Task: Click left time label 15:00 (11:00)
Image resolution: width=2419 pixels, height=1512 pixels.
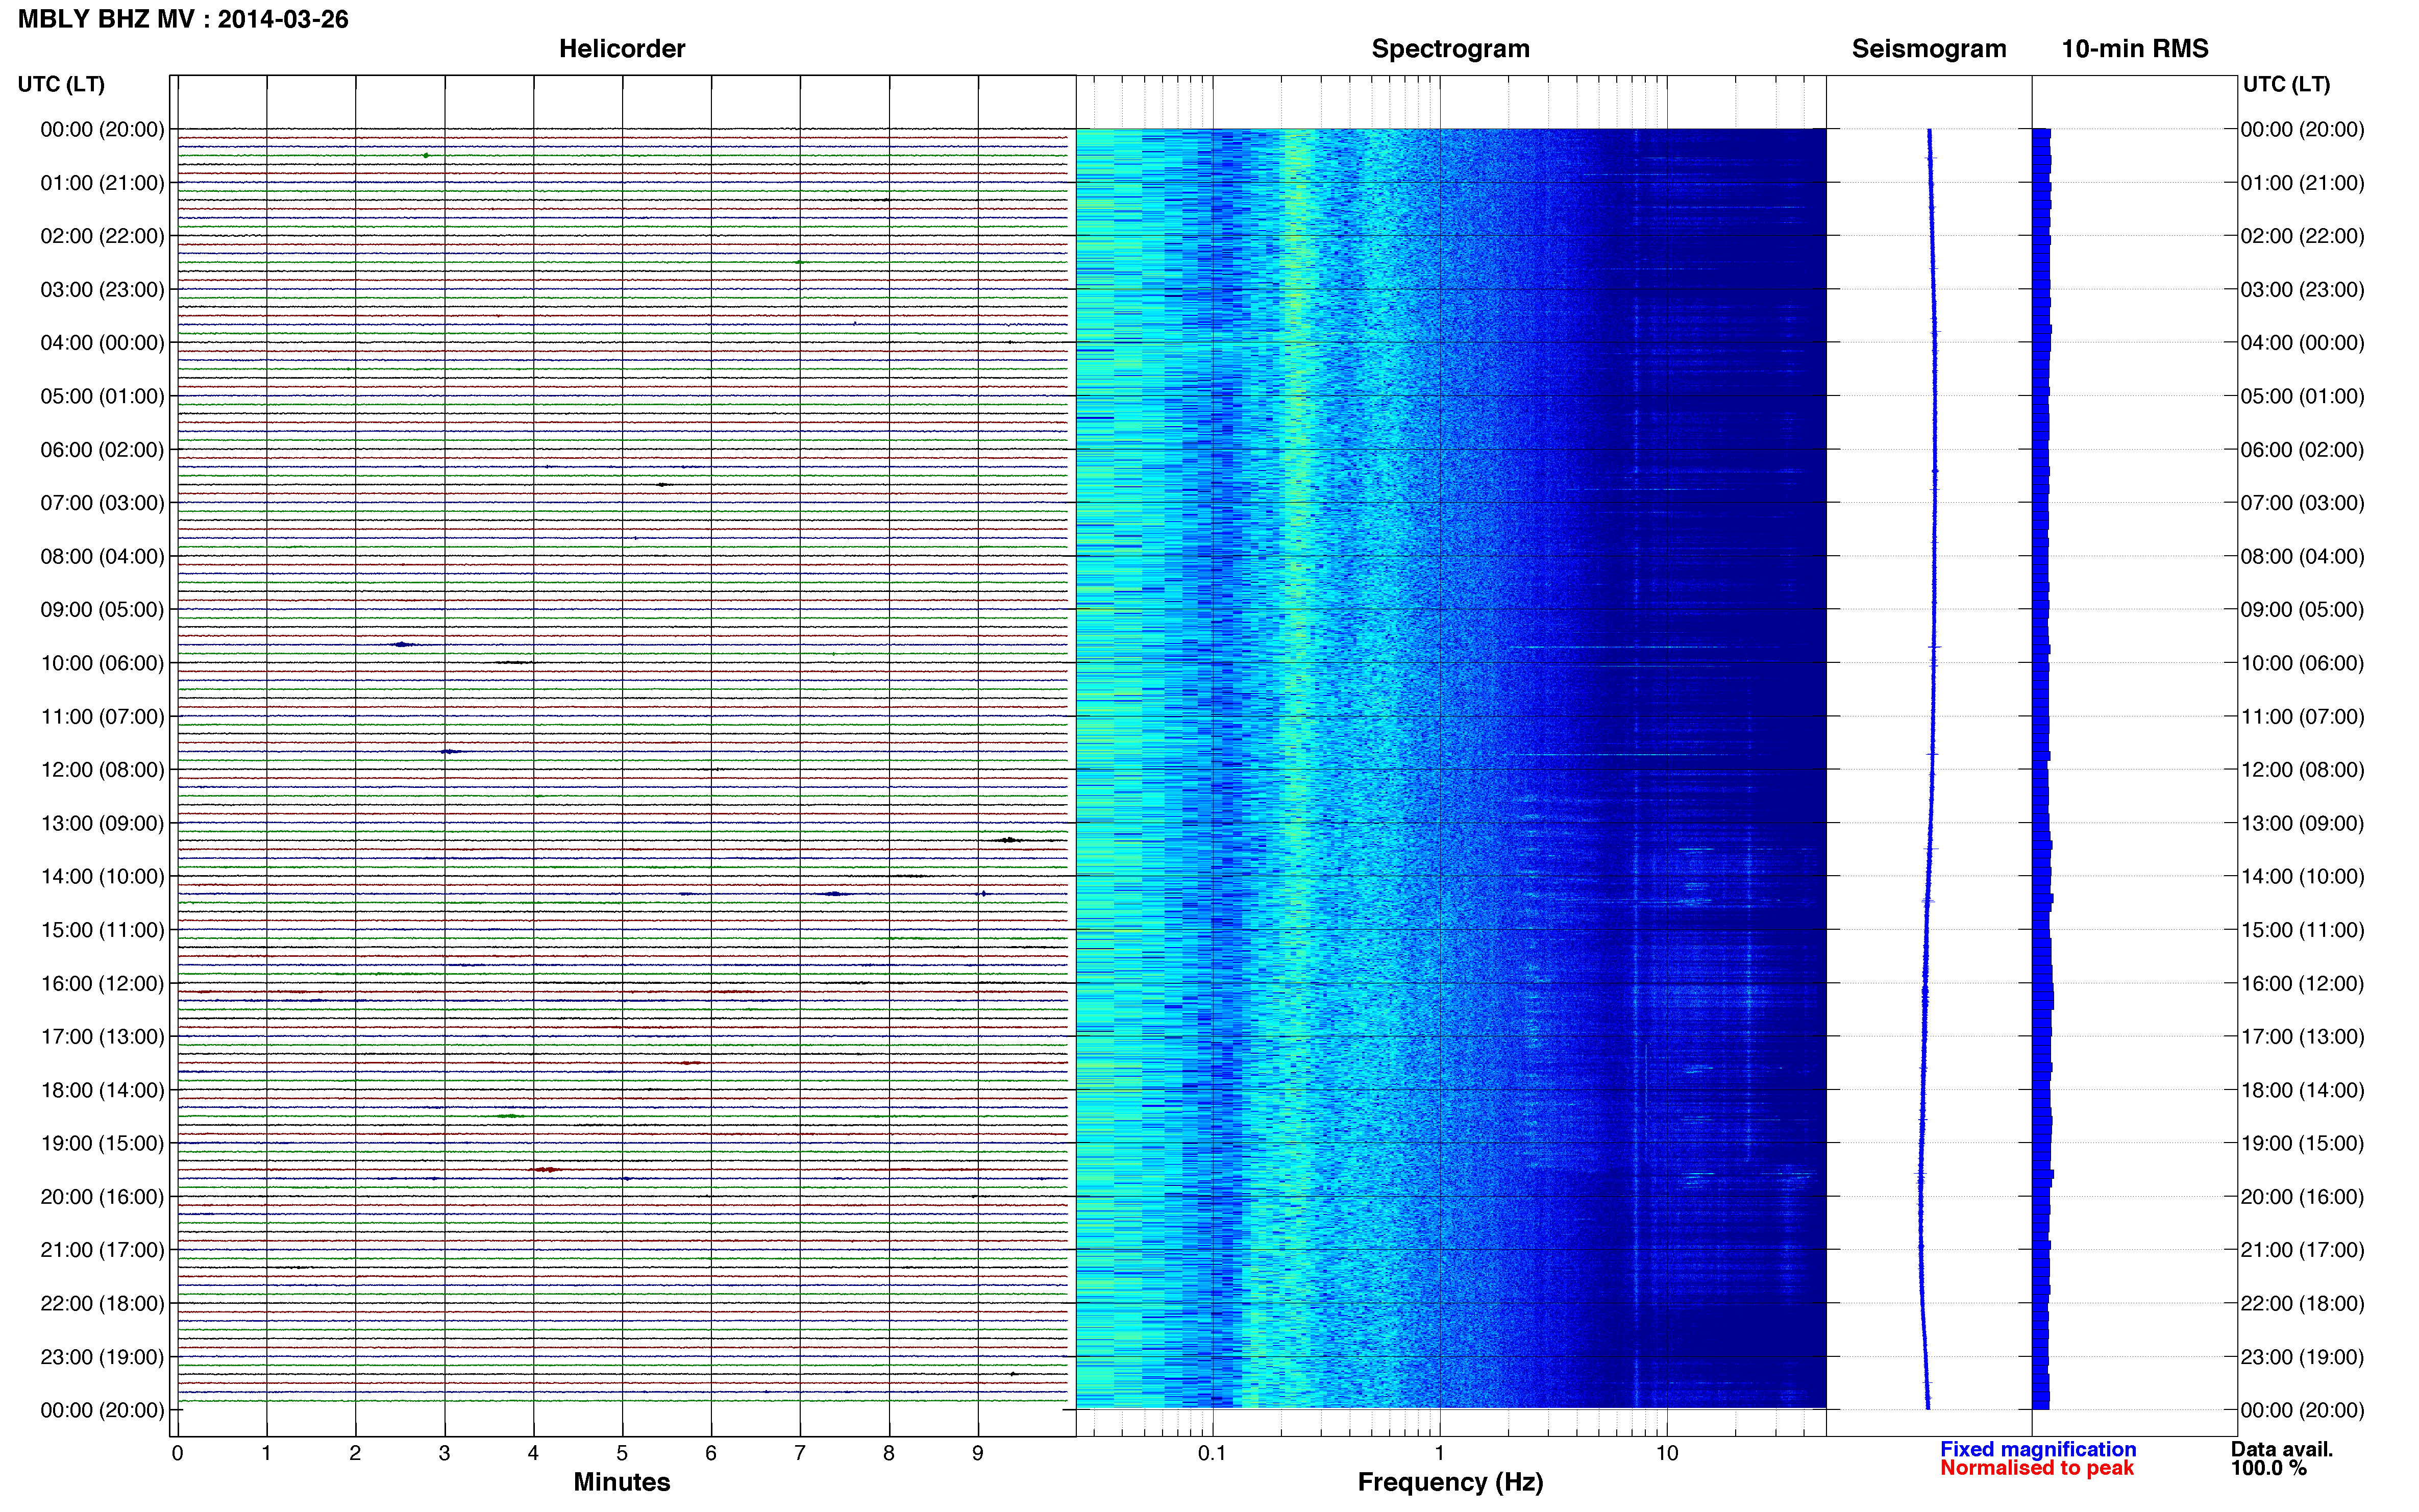Action: pos(102,930)
